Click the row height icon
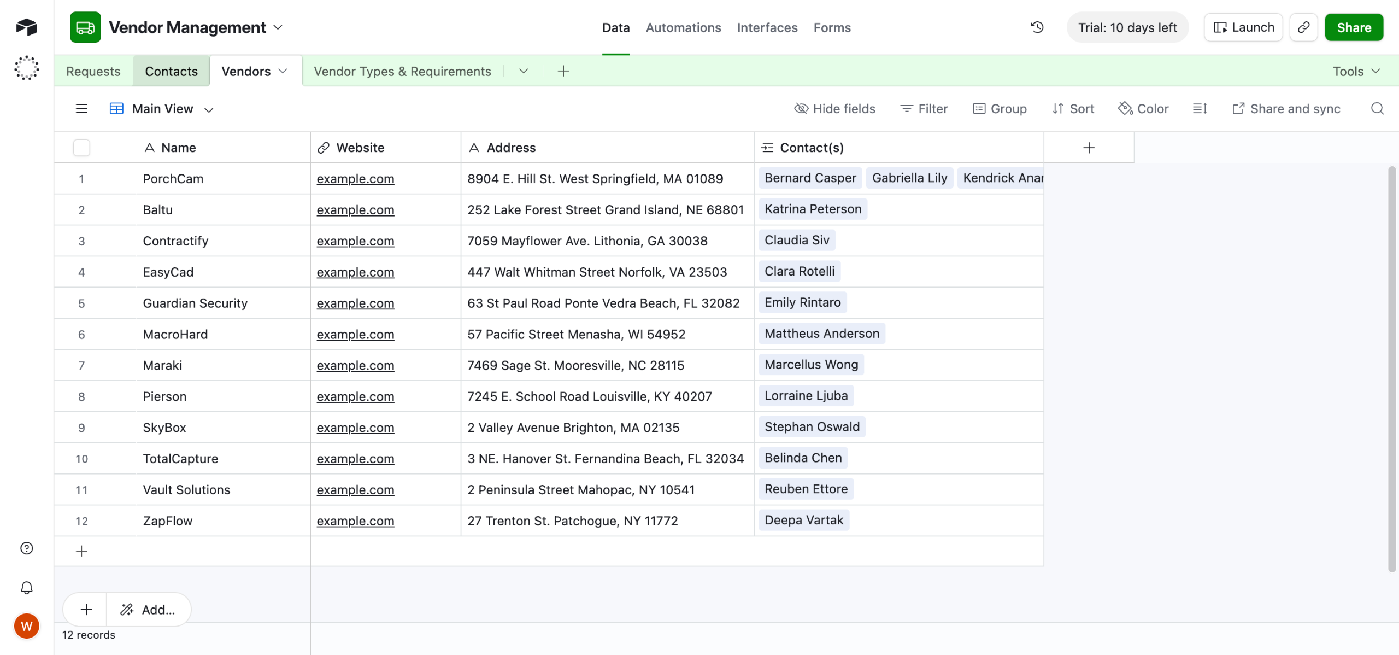 [1200, 109]
